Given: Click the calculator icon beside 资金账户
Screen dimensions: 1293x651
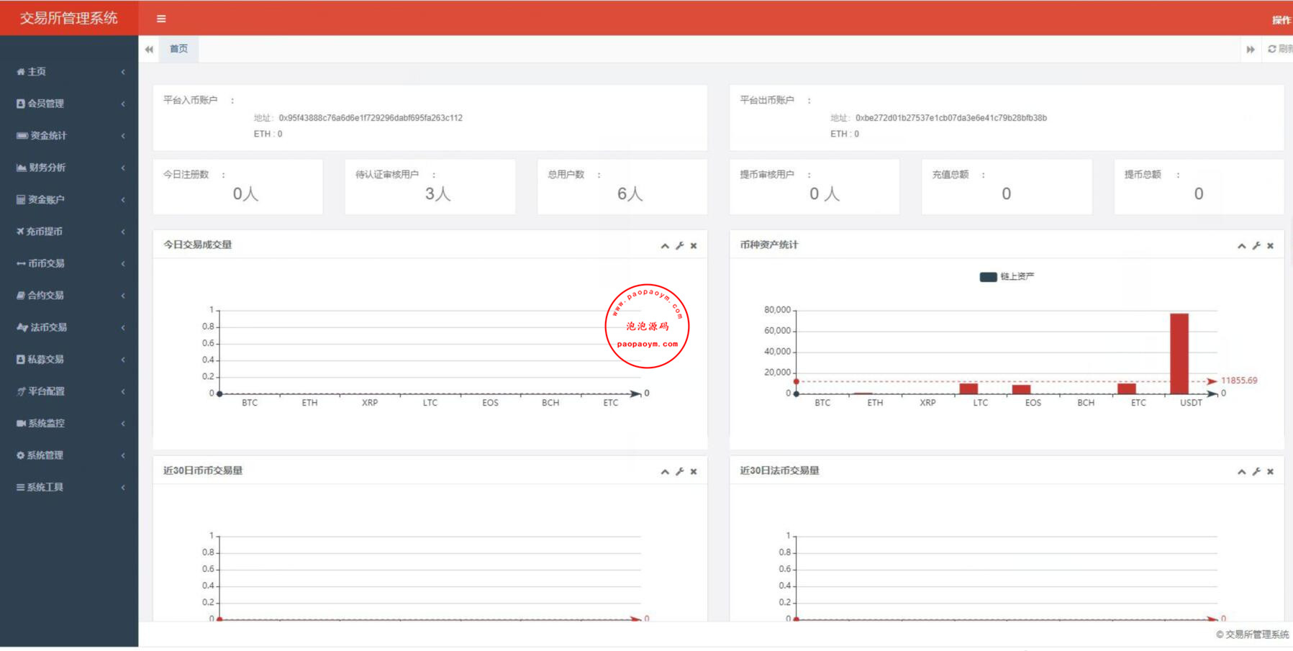Looking at the screenshot, I should click(x=21, y=199).
